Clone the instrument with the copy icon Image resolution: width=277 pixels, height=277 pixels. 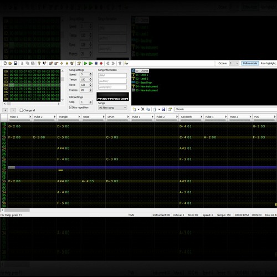(x=148, y=109)
